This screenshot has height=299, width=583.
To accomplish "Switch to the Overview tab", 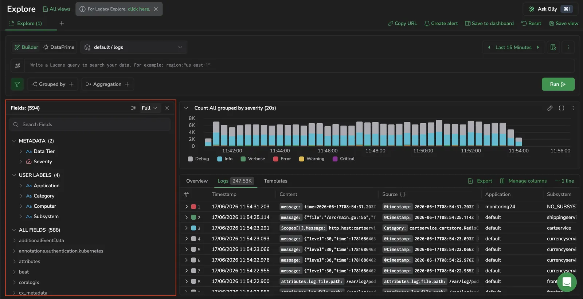I will click(x=197, y=181).
